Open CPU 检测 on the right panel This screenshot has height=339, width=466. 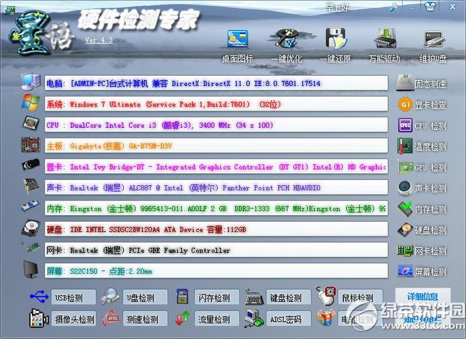click(x=421, y=125)
